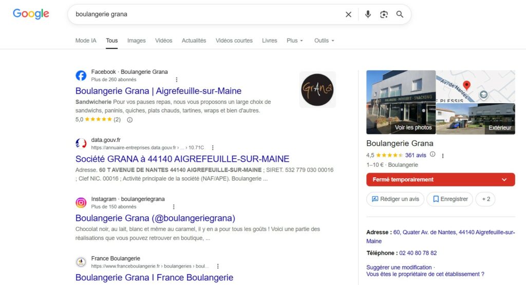Click the '+ 2' more actions button
526x285 pixels.
point(485,199)
